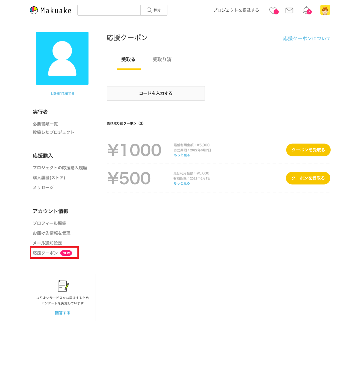Viewport: 360px width, 377px height.
Task: Click the blue profile picture
Action: click(x=62, y=58)
